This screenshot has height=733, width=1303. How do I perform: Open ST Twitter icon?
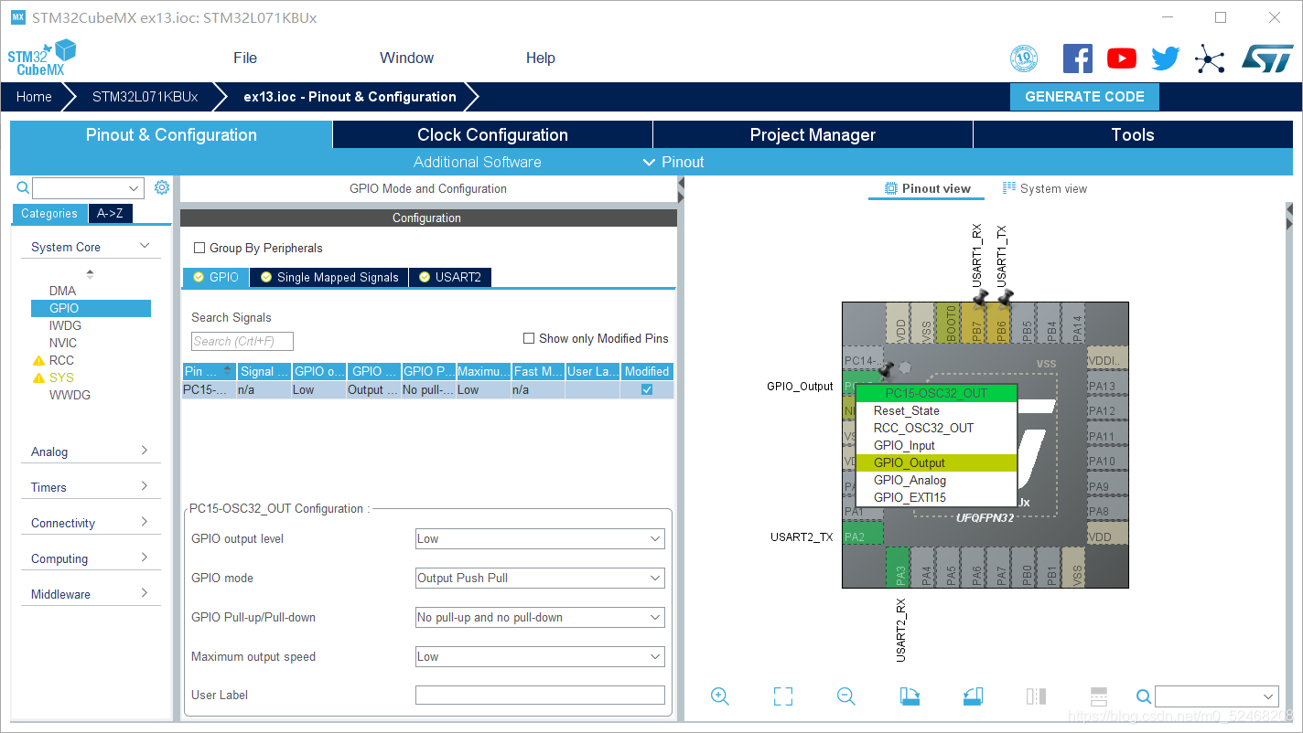click(1166, 58)
